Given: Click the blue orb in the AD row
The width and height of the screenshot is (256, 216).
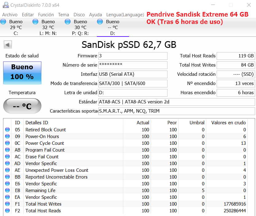Looking at the screenshot, I should tap(7, 163).
